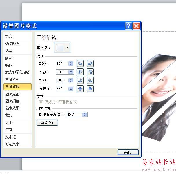This screenshot has width=176, height=174.
Task: Click Y rotation spinner arrows
Action: pyautogui.click(x=71, y=72)
